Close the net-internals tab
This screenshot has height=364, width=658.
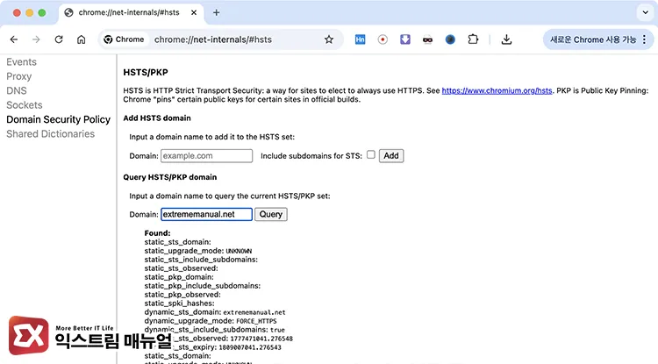click(194, 12)
